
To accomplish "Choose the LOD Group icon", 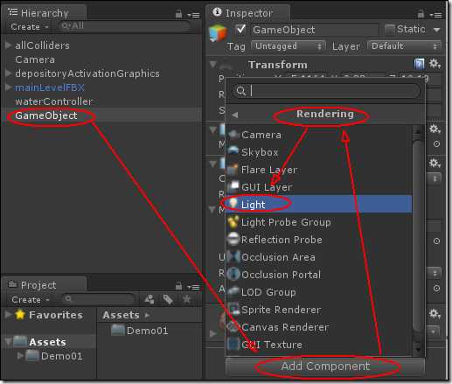I will pos(233,291).
